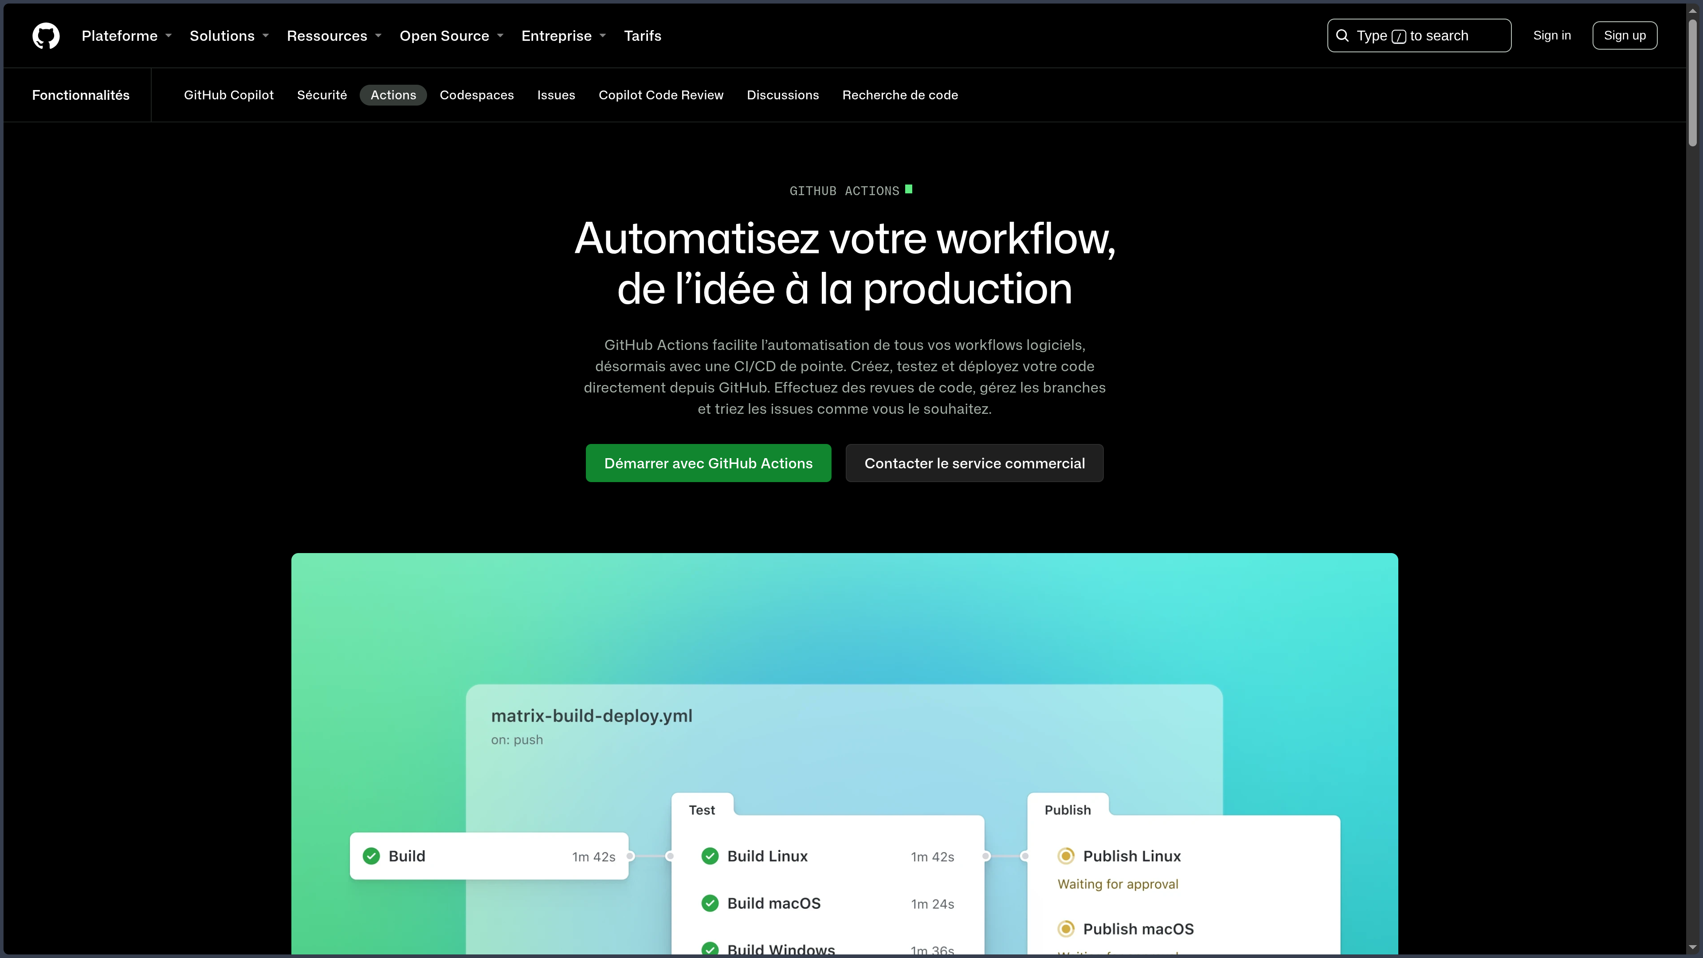Click the green check beside Build macOS
The image size is (1703, 958).
coord(710,903)
